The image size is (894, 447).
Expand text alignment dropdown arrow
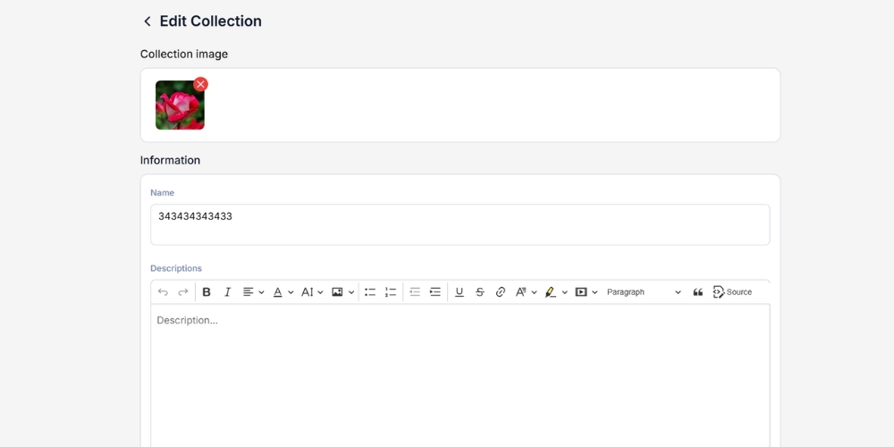261,292
